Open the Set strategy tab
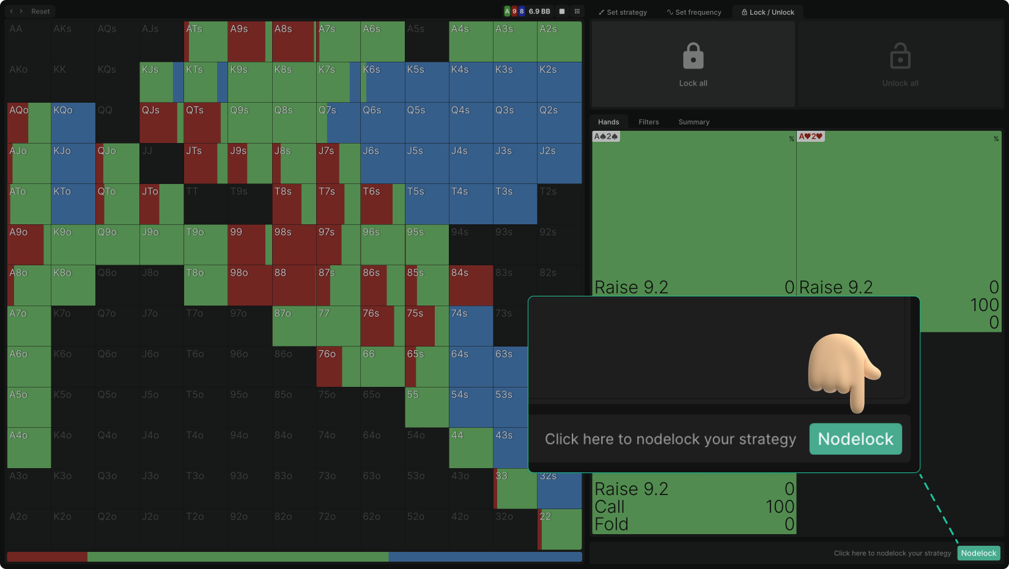 [623, 12]
